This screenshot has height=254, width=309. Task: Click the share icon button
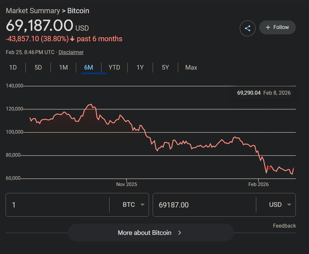pyautogui.click(x=248, y=28)
